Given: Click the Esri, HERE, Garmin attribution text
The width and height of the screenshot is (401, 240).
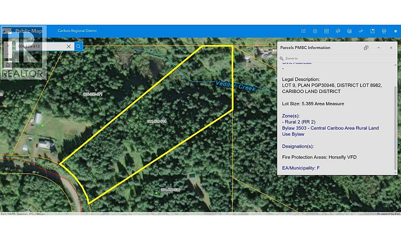Looking at the screenshot, I should tap(23, 213).
